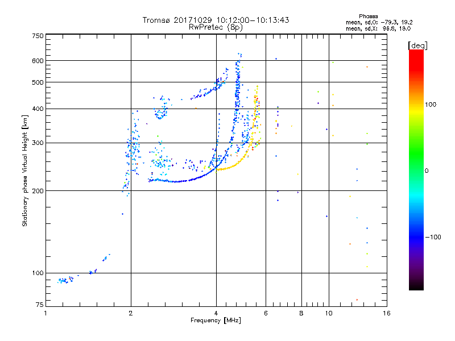Click the x-axis tick label '16'
The height and width of the screenshot is (341, 455).
click(387, 313)
